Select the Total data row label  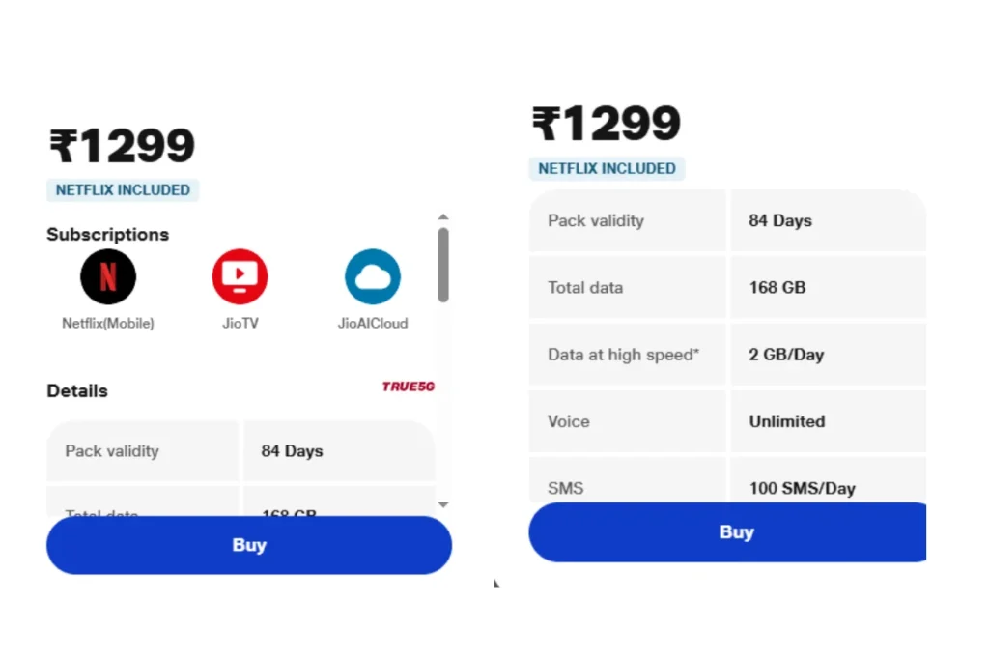click(585, 288)
